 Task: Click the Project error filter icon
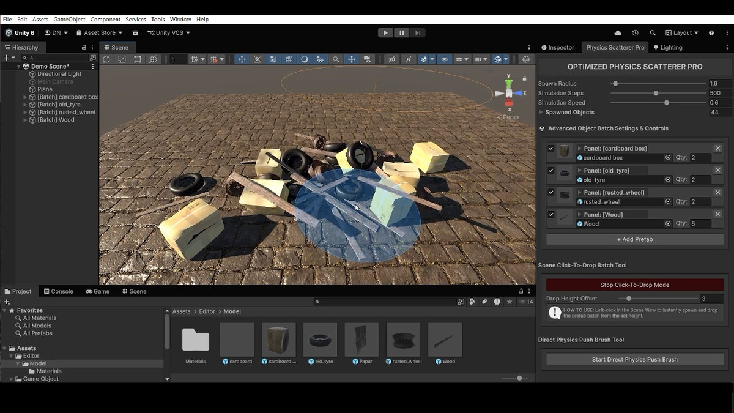tap(497, 302)
